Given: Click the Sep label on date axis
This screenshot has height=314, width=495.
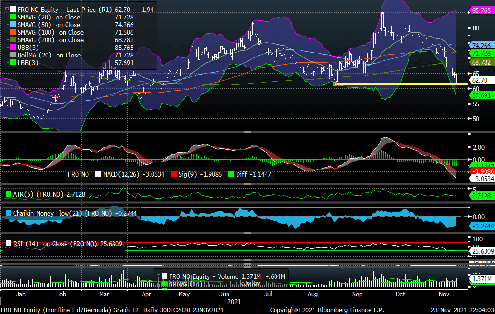Looking at the screenshot, I should 357,294.
